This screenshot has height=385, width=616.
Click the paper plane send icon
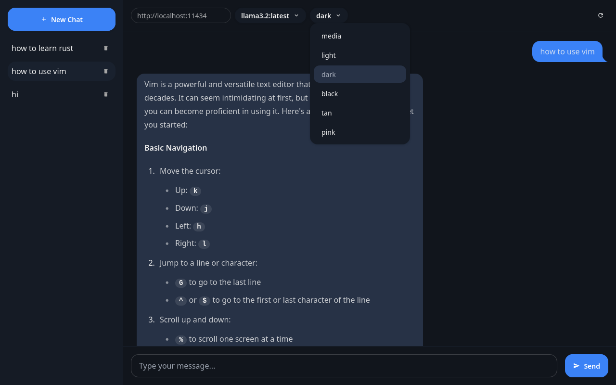coord(577,366)
